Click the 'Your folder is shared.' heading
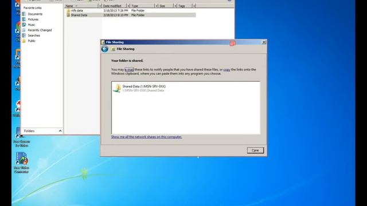The image size is (367, 206). pos(127,61)
